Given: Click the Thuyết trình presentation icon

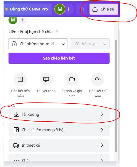Looking at the screenshot, I should click(46, 79).
